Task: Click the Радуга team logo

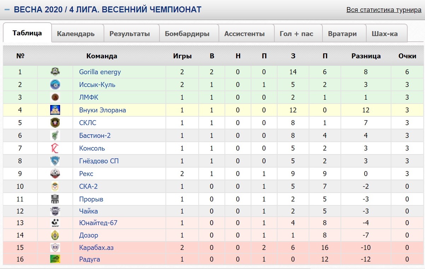Action: click(x=55, y=259)
